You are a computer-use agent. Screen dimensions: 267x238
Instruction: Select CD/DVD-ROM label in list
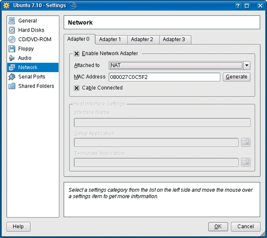click(35, 40)
